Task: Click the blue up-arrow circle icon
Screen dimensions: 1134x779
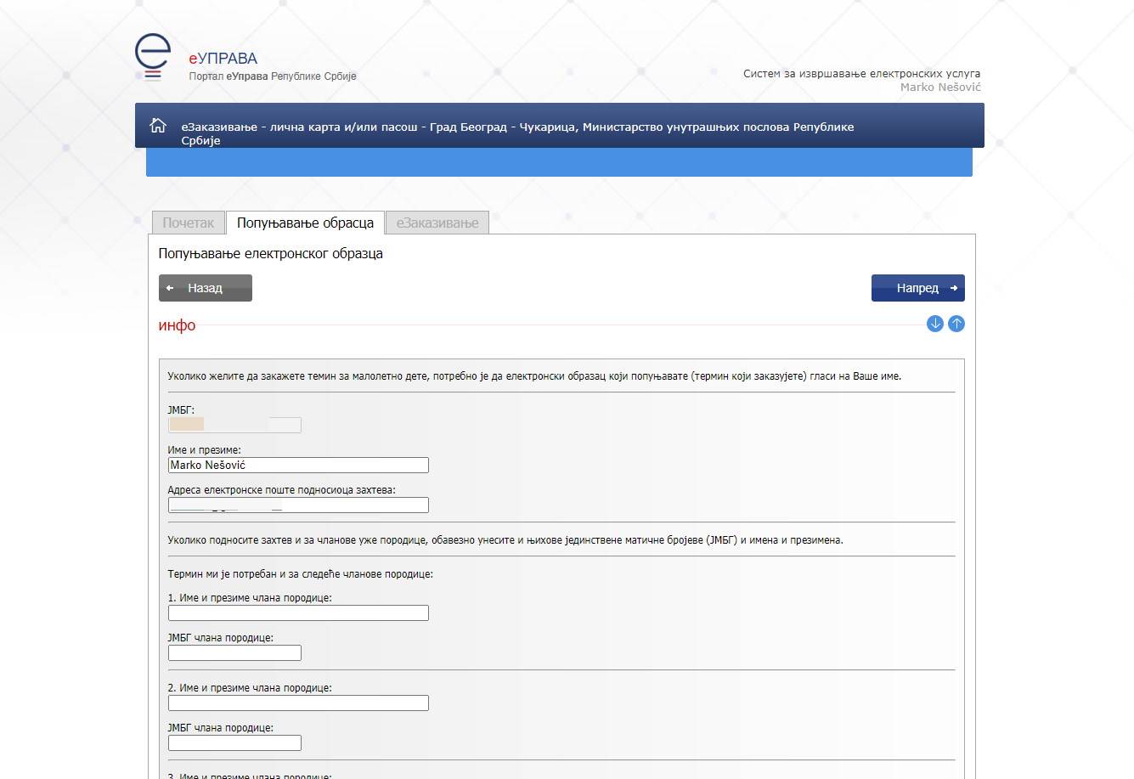Action: coord(956,324)
